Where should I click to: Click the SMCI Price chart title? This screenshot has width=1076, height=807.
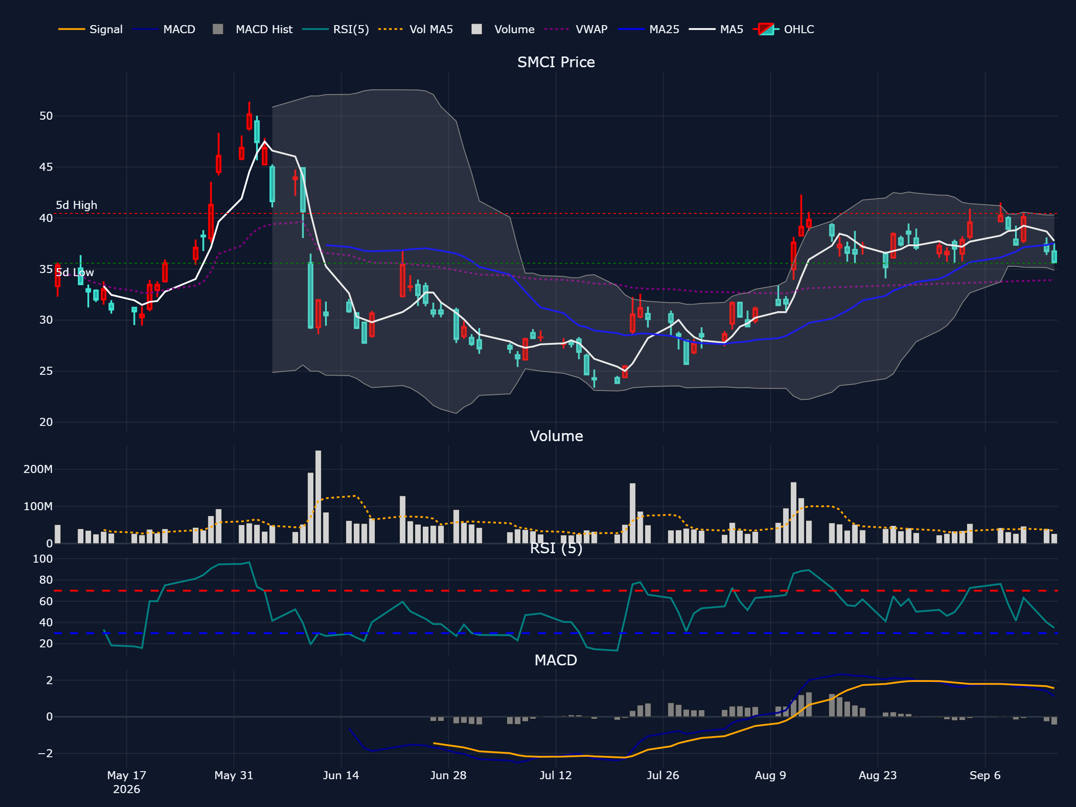coord(556,62)
